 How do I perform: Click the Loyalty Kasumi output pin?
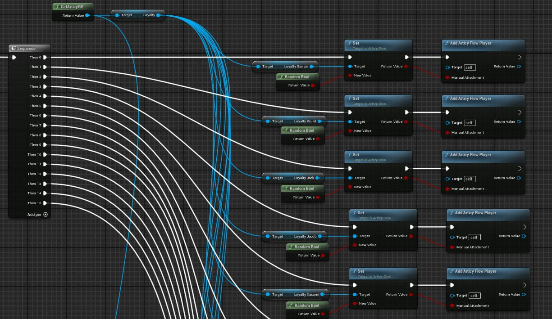tap(323, 295)
